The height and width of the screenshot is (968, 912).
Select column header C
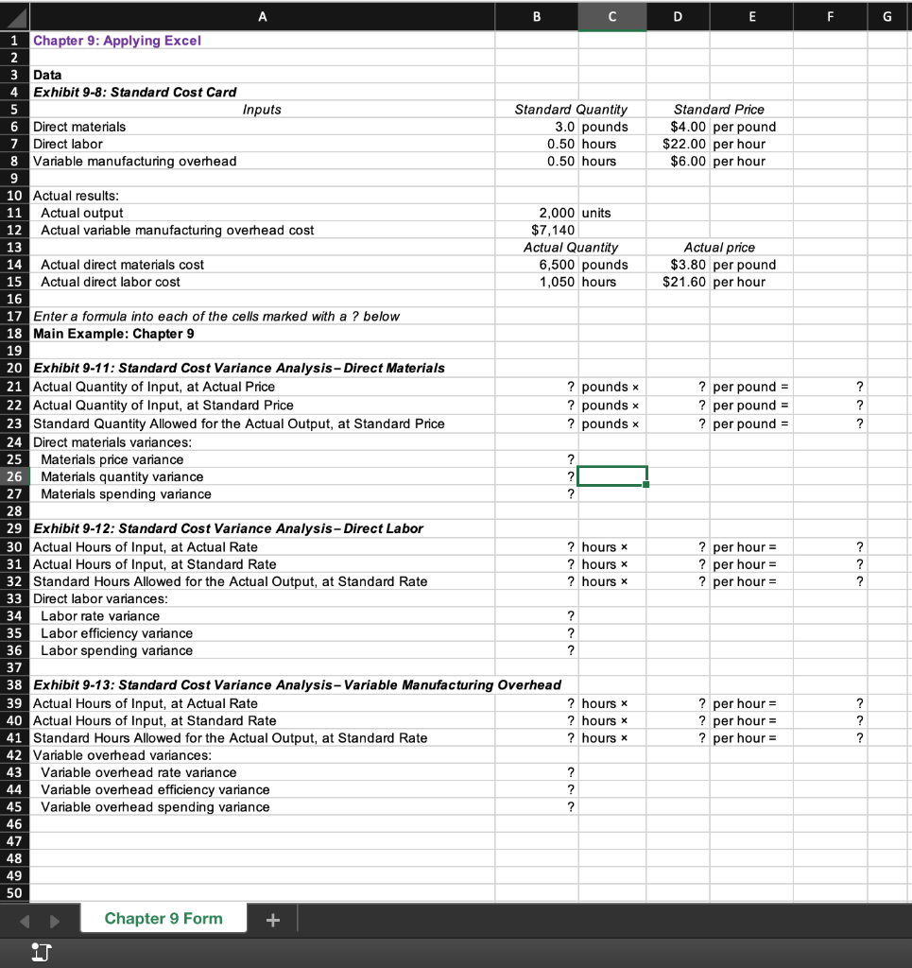(612, 16)
